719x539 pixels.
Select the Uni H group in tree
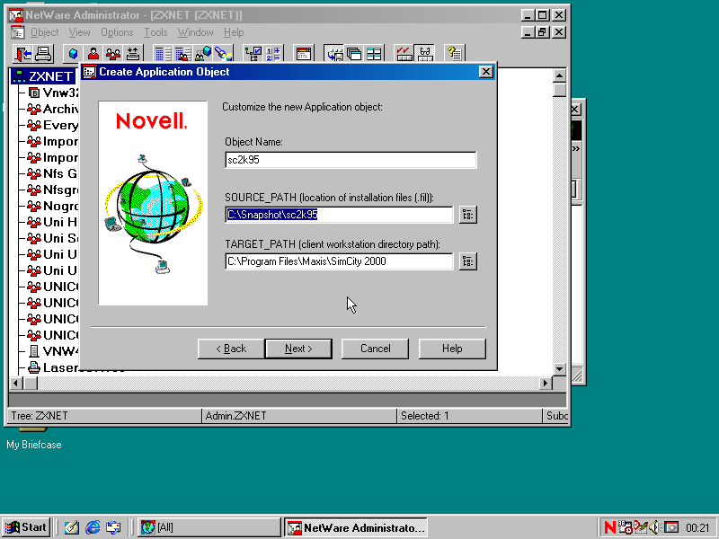pyautogui.click(x=52, y=222)
